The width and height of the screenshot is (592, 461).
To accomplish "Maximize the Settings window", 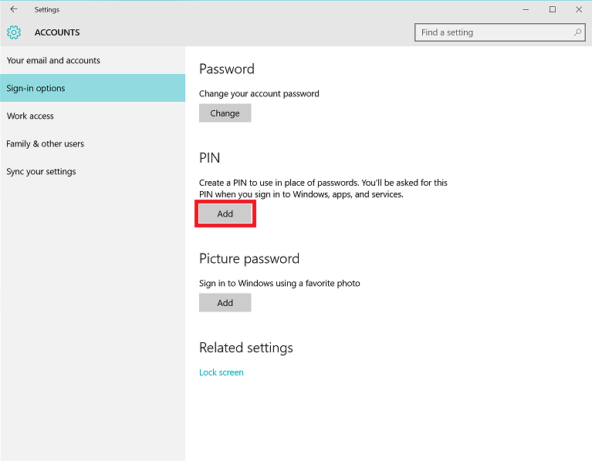I will tap(553, 9).
